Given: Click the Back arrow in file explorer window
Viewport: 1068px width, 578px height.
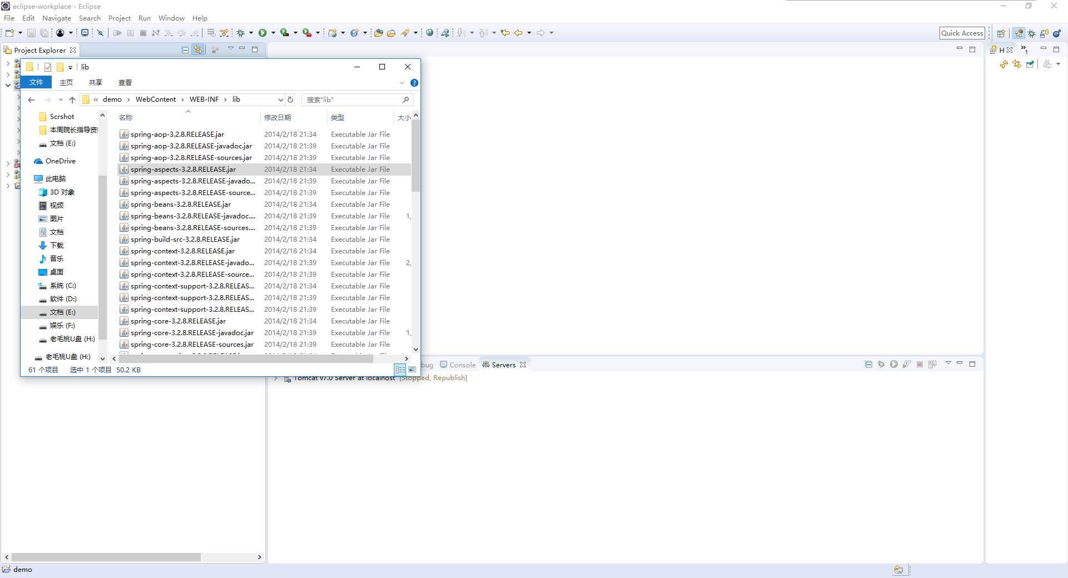Looking at the screenshot, I should pyautogui.click(x=31, y=99).
